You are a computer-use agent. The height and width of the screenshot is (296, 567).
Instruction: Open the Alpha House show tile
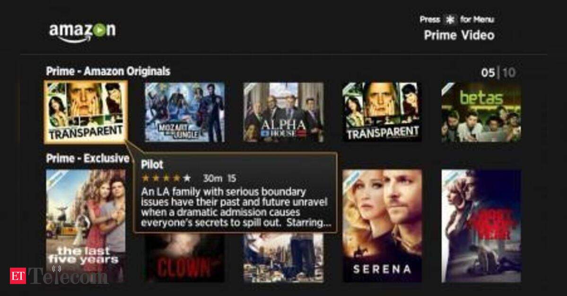[284, 112]
